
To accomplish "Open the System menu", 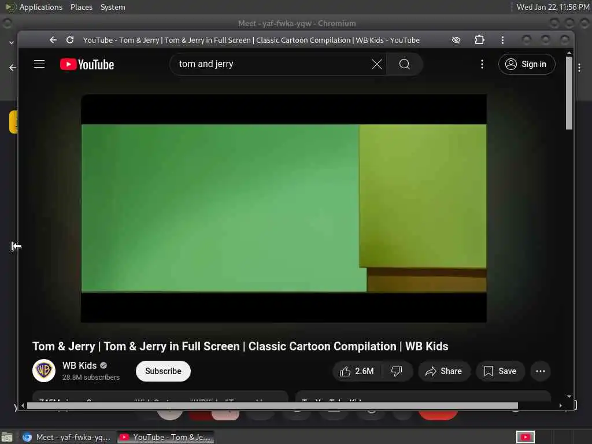I will pos(113,7).
